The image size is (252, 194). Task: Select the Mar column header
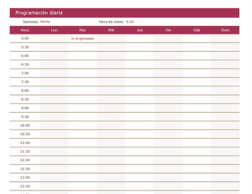point(82,30)
